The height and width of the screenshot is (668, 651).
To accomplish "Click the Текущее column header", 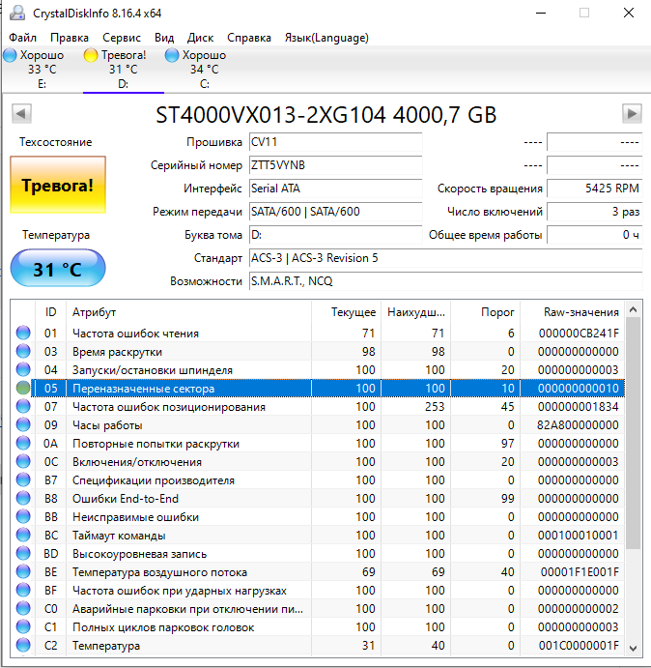I will pos(346,312).
